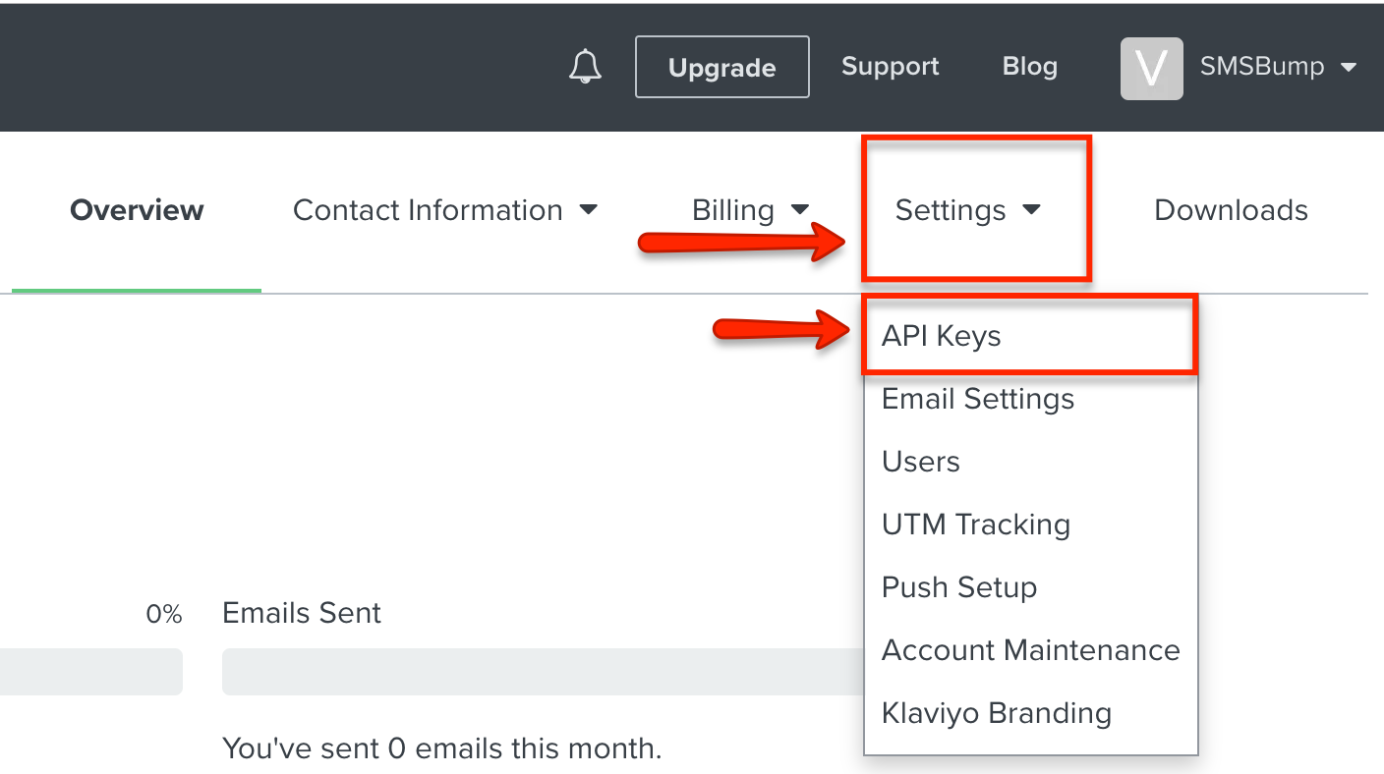This screenshot has width=1384, height=774.
Task: Switch to the Overview tab
Action: coord(137,210)
